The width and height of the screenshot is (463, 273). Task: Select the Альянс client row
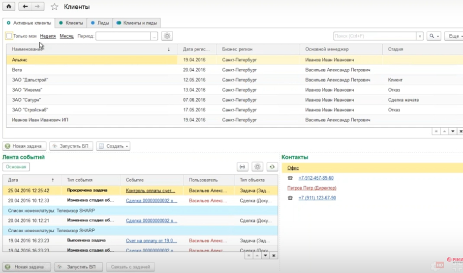235,60
